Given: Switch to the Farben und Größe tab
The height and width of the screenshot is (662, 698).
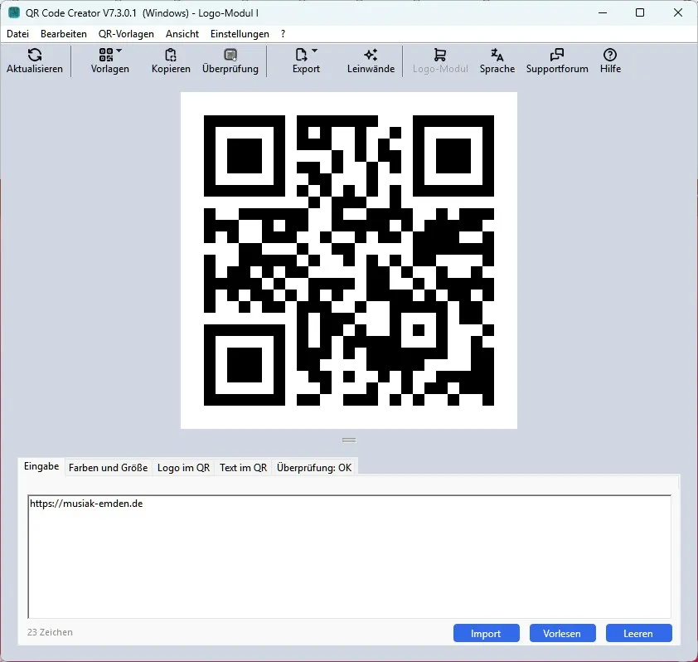Looking at the screenshot, I should (x=108, y=468).
